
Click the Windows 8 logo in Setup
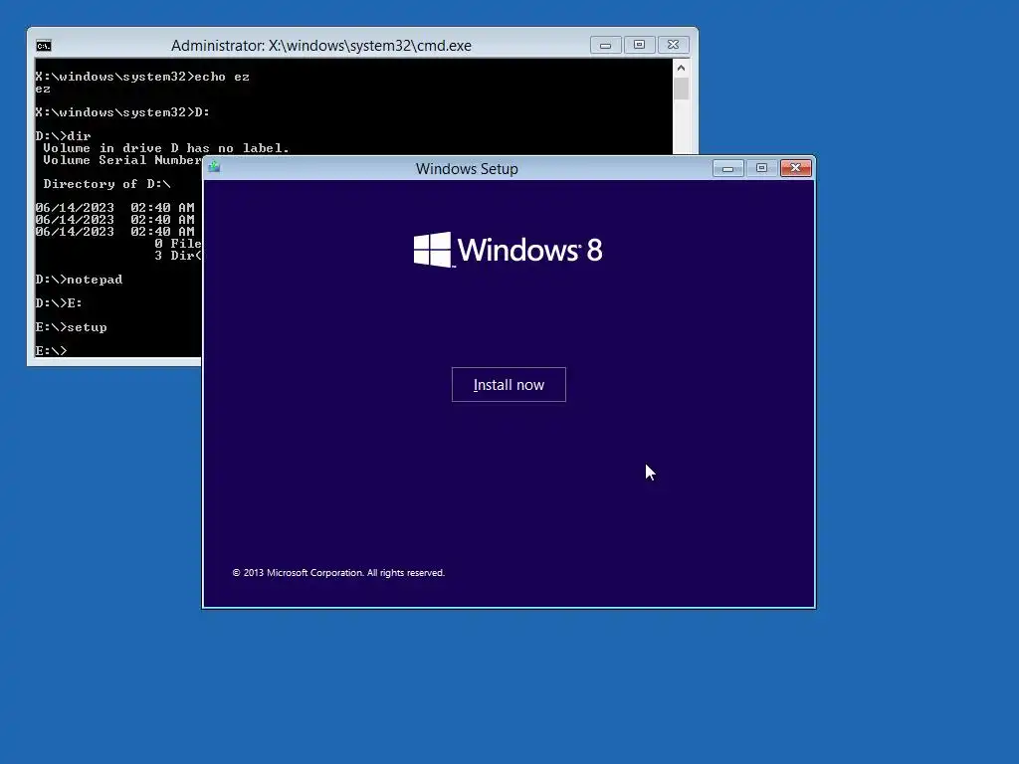click(509, 250)
